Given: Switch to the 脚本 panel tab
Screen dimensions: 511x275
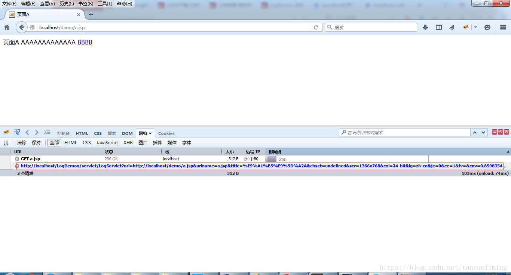Looking at the screenshot, I should pyautogui.click(x=112, y=133).
